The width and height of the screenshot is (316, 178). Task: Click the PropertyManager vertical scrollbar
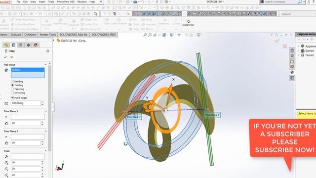49,108
